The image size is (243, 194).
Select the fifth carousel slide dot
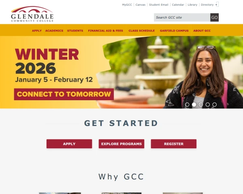click(x=214, y=105)
